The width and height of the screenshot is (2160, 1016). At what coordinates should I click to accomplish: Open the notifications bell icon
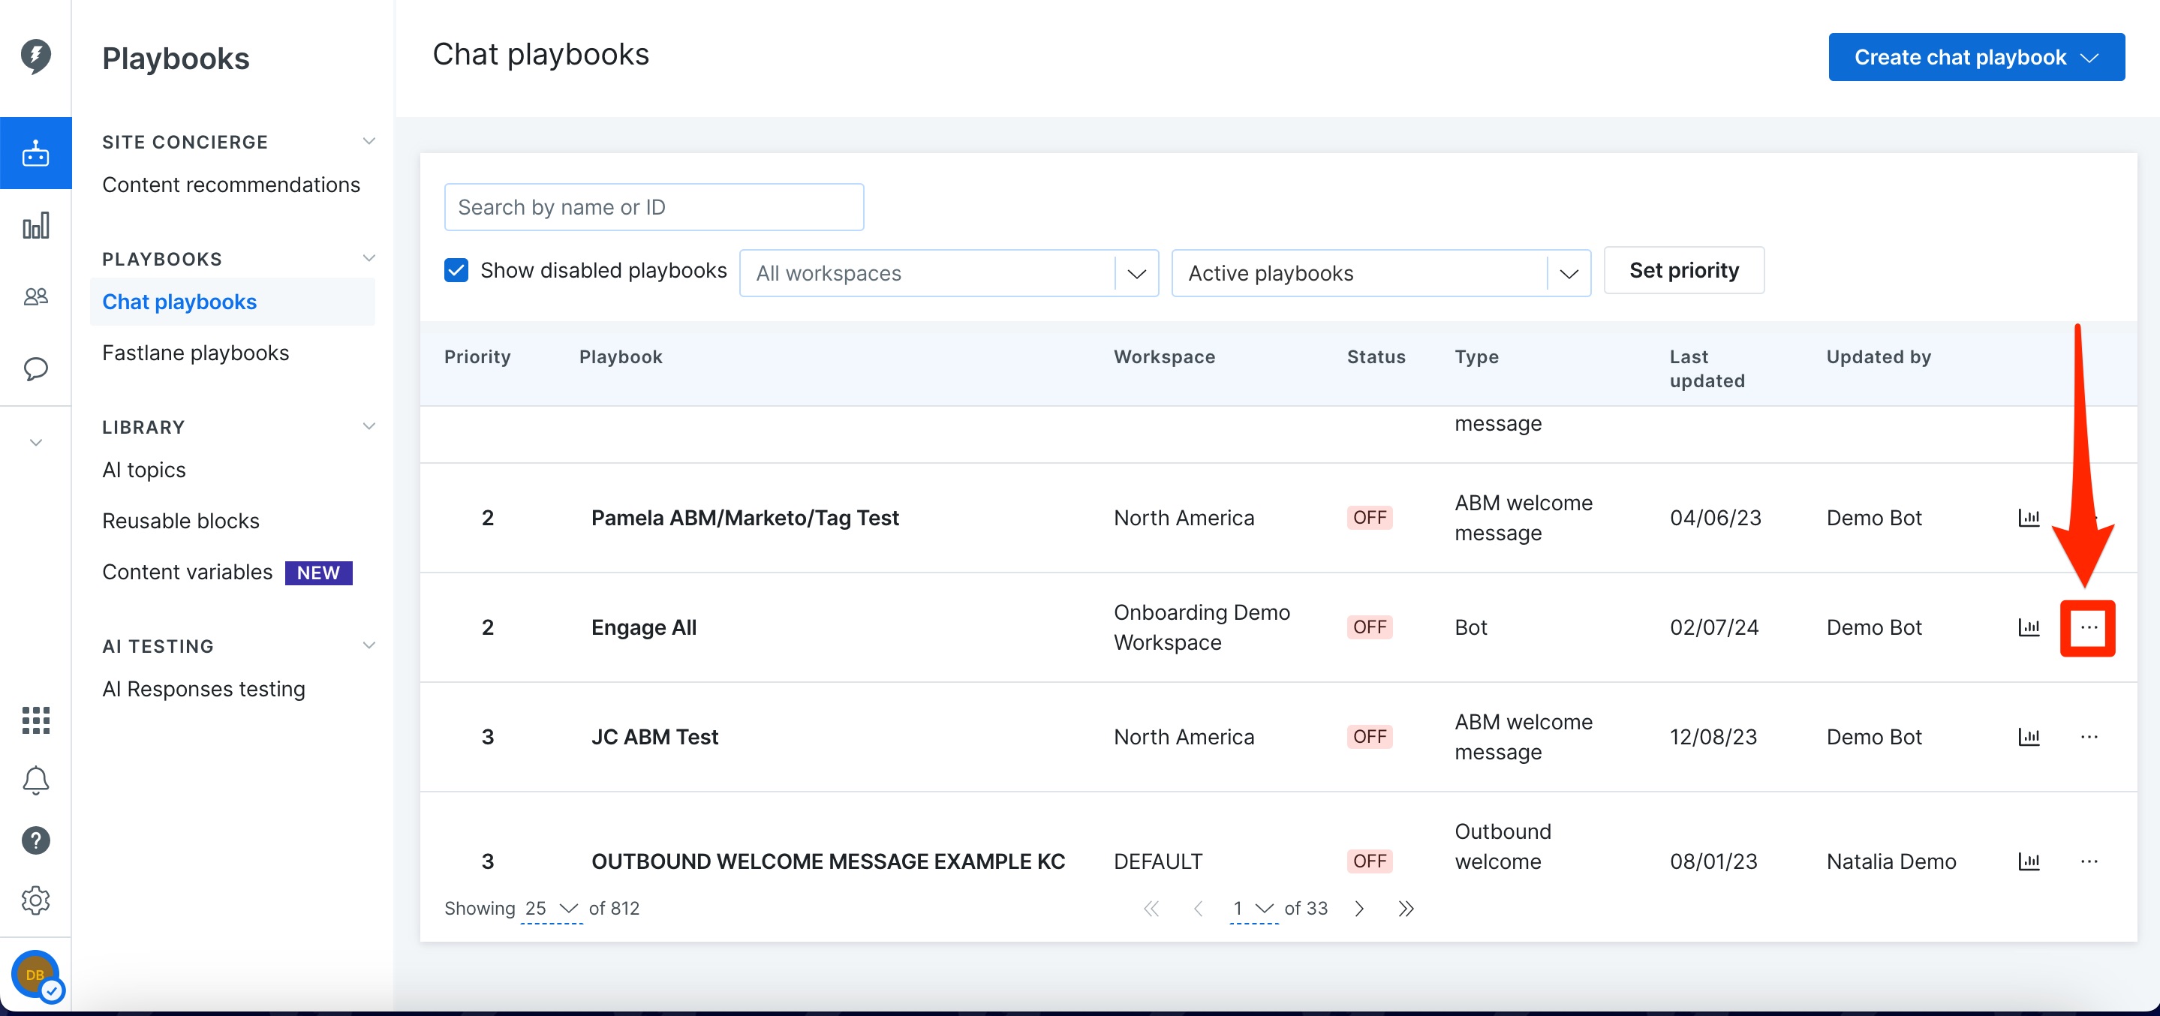click(x=35, y=780)
